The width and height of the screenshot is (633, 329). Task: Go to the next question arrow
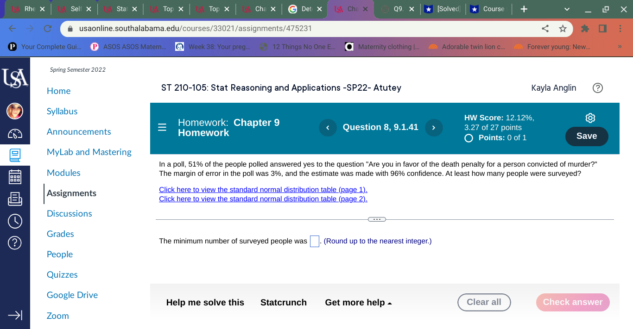434,128
